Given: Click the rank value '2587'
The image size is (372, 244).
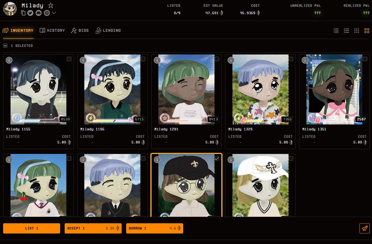Looking at the screenshot, I should point(361,119).
